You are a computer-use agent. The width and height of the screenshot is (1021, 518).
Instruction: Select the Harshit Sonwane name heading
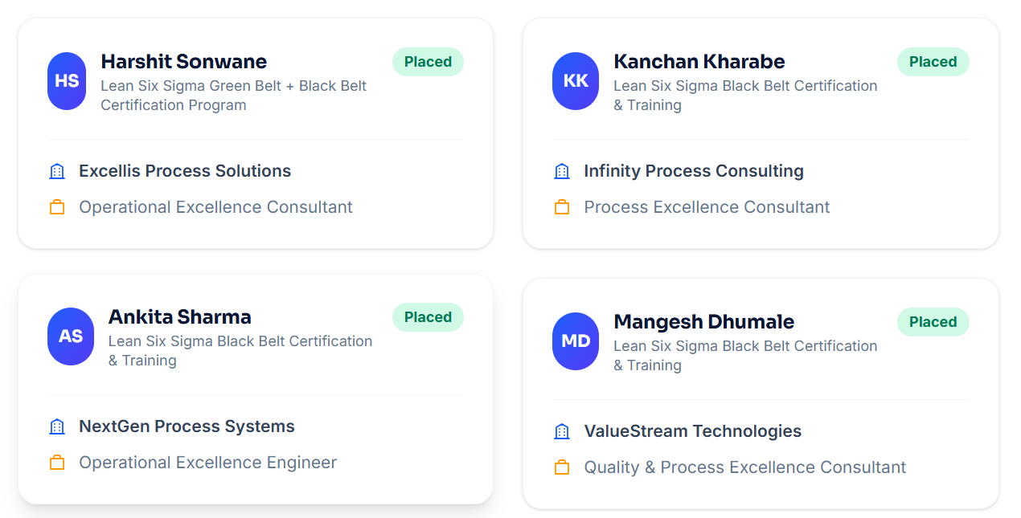click(x=184, y=62)
